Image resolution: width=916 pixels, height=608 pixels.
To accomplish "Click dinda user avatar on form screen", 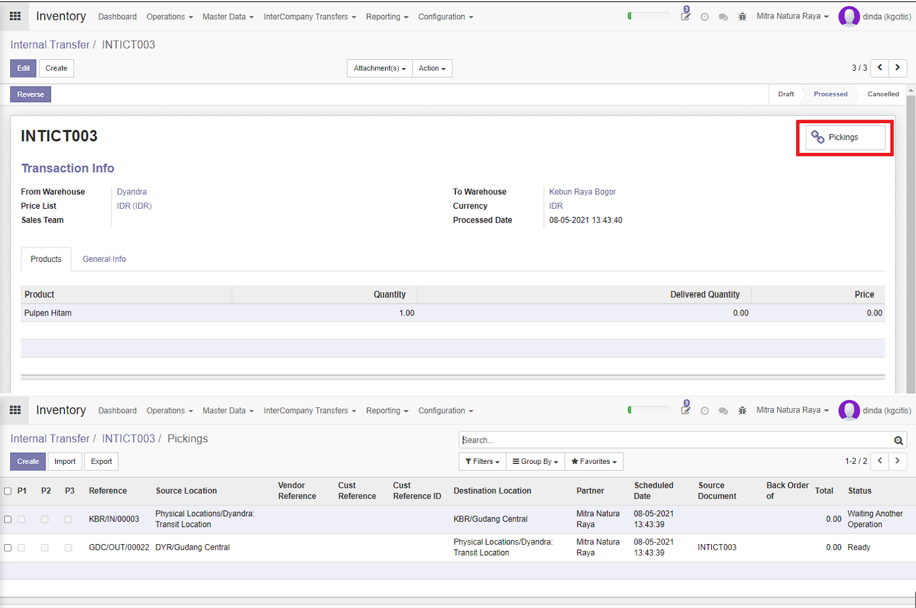I will click(849, 16).
